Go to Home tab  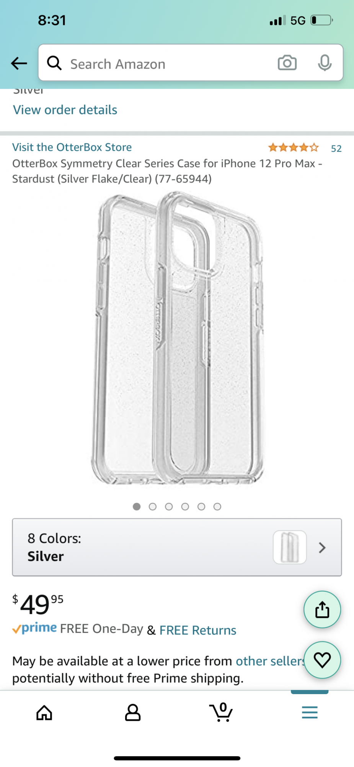(44, 713)
